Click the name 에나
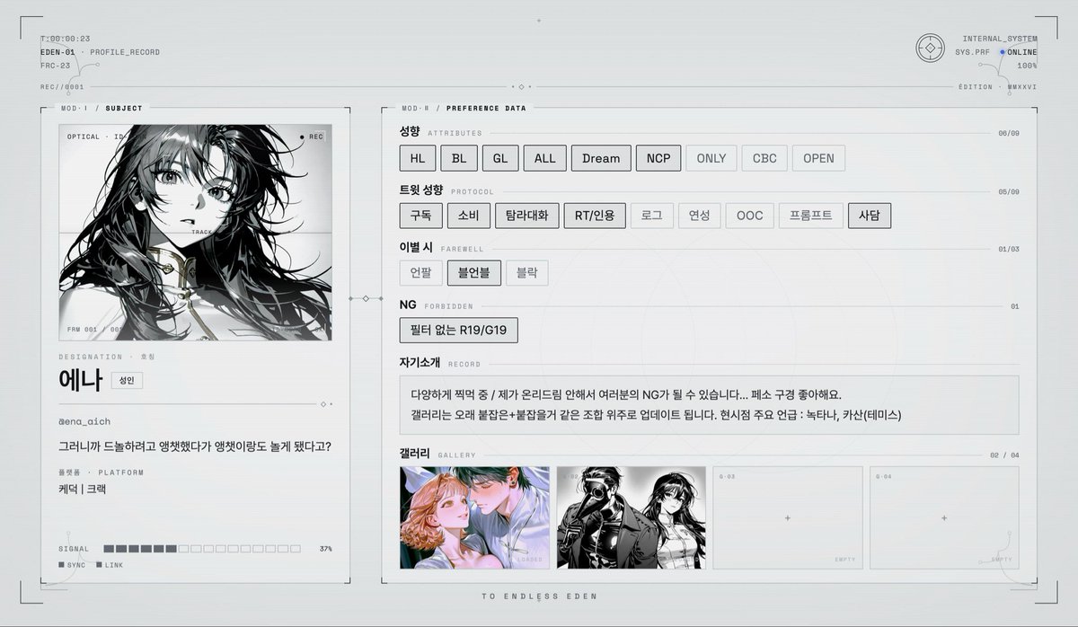Image resolution: width=1078 pixels, height=627 pixels. [x=81, y=379]
